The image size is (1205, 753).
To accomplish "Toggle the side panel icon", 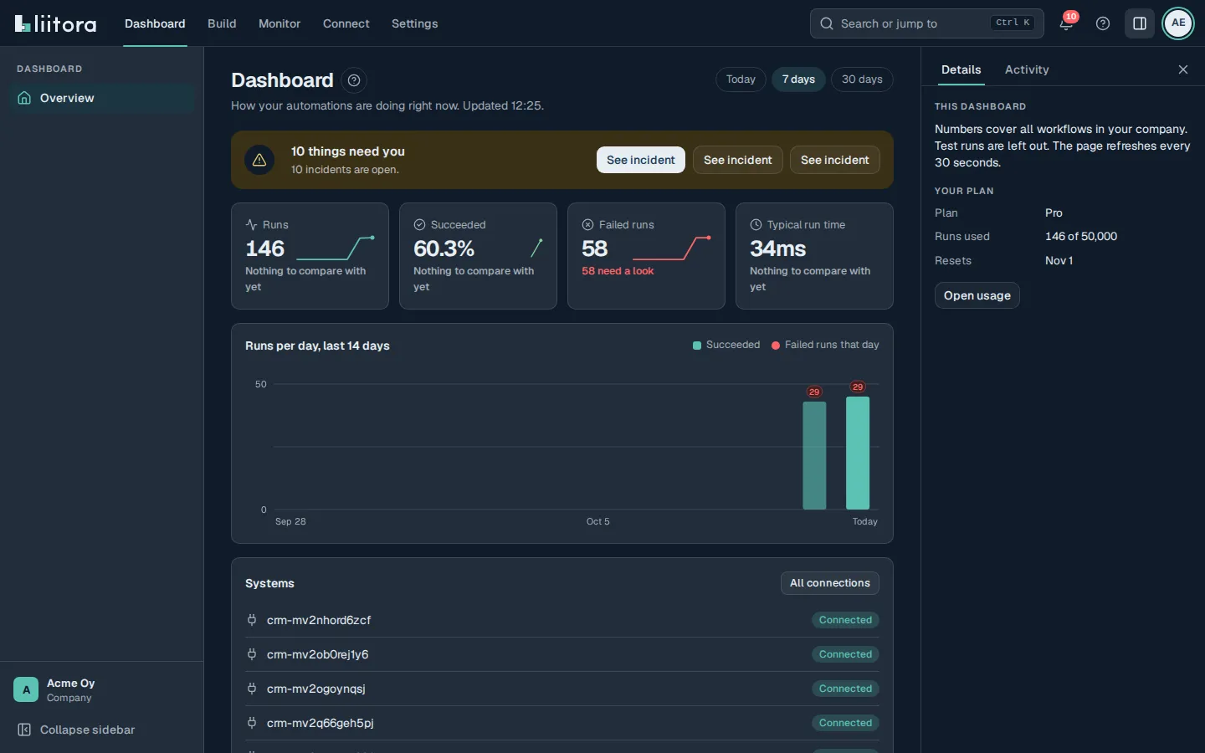I will (x=1140, y=23).
